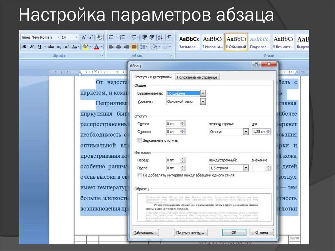The image size is (335, 251).
Task: Select the Отступы и интервалы tab
Action: (x=153, y=77)
